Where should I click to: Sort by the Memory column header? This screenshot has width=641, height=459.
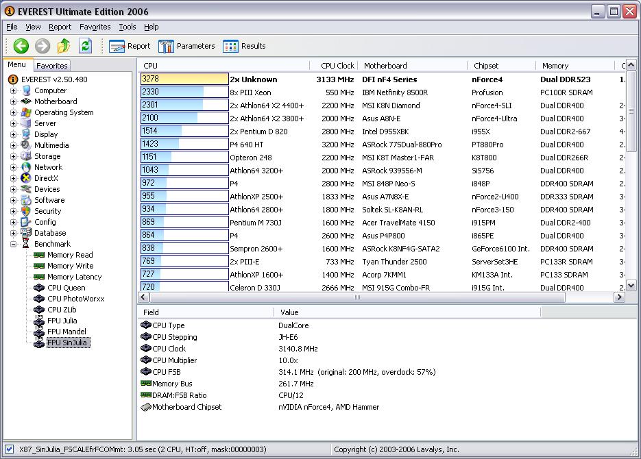[x=575, y=66]
